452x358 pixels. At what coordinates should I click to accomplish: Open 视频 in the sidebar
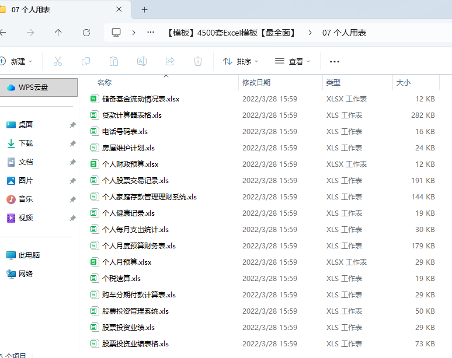(26, 218)
